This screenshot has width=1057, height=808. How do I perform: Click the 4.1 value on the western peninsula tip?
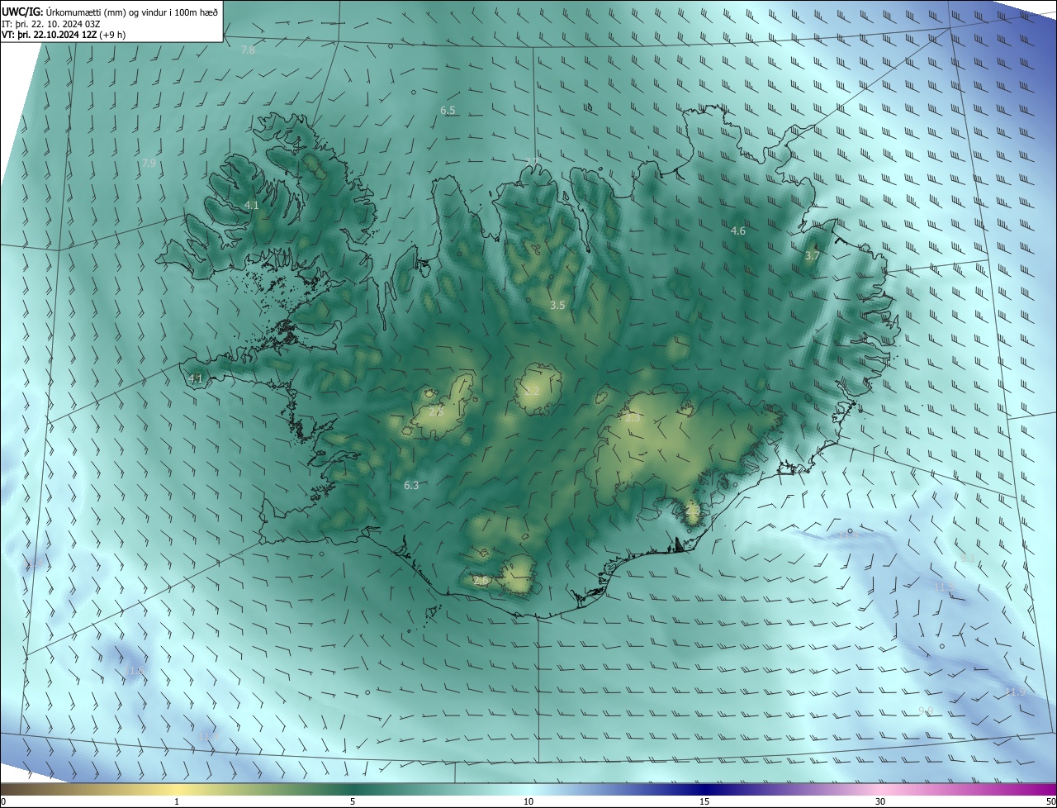point(196,379)
